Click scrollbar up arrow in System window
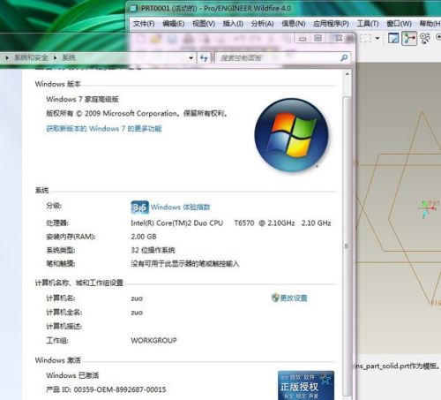Image resolution: width=441 pixels, height=400 pixels. coord(348,74)
